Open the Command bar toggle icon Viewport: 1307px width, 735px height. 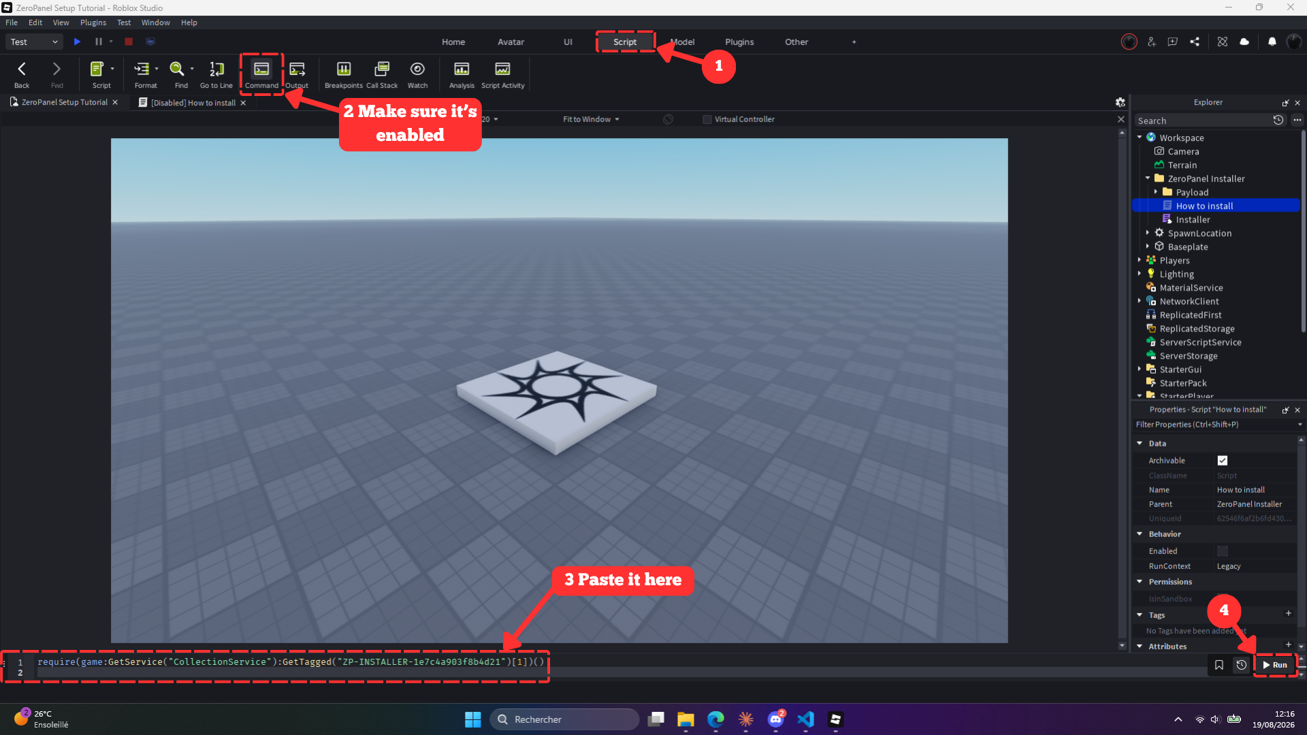coord(261,69)
